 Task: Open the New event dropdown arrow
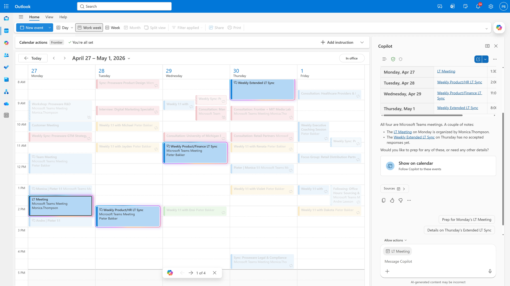tap(49, 27)
